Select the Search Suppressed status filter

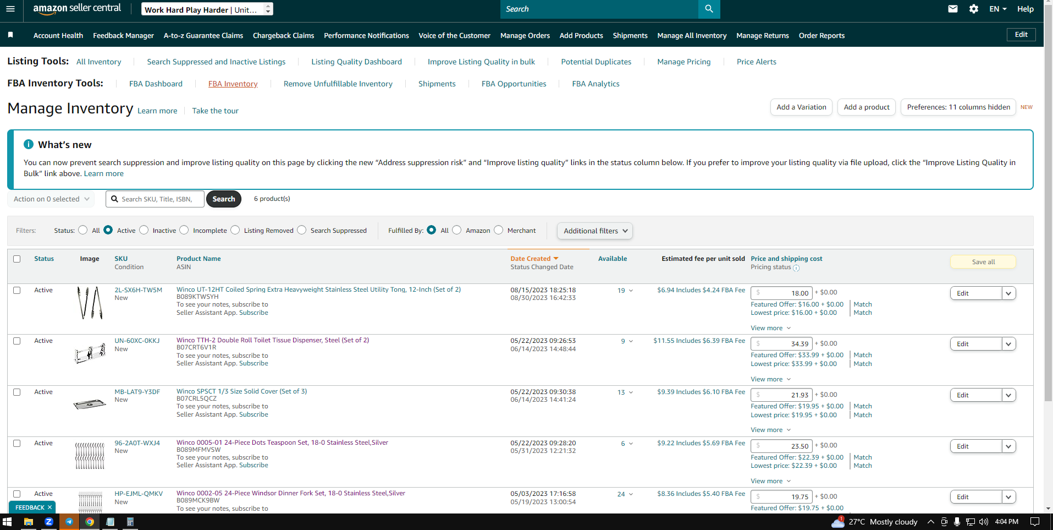[301, 230]
